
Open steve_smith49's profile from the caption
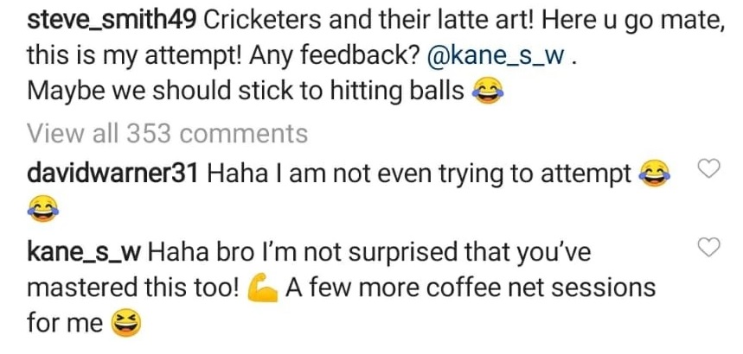pos(95,18)
